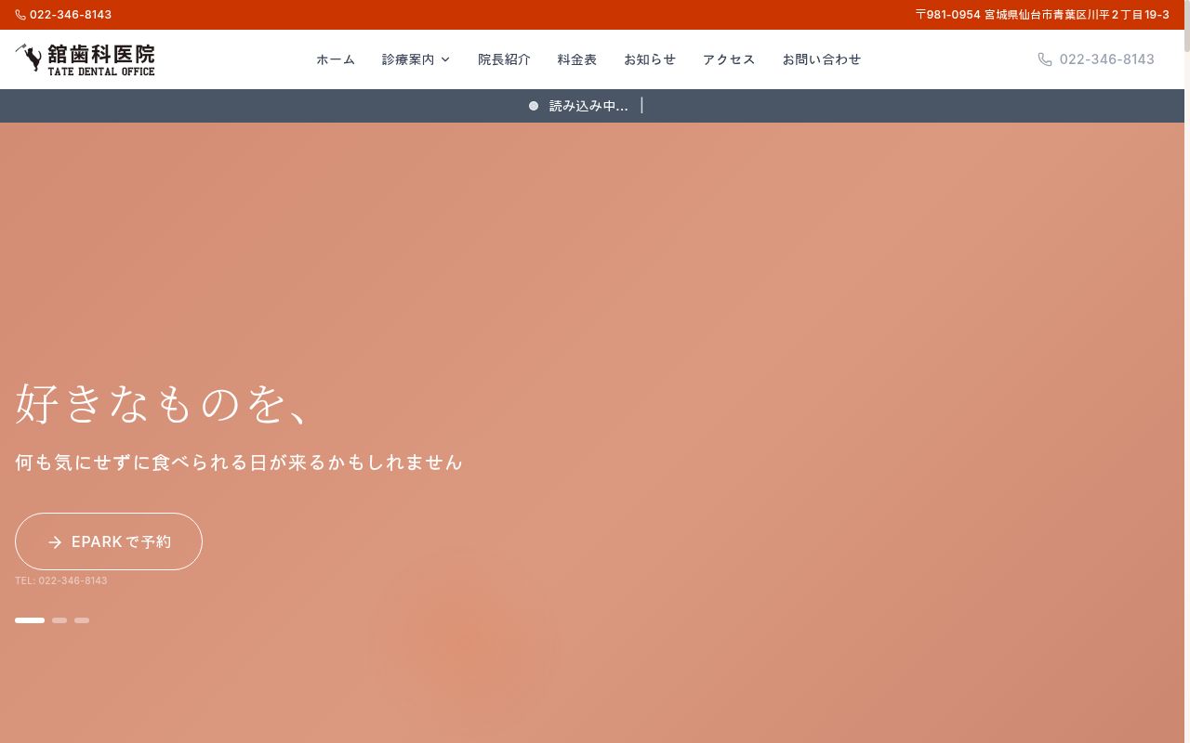Open the 料金表 menu item

coord(577,59)
